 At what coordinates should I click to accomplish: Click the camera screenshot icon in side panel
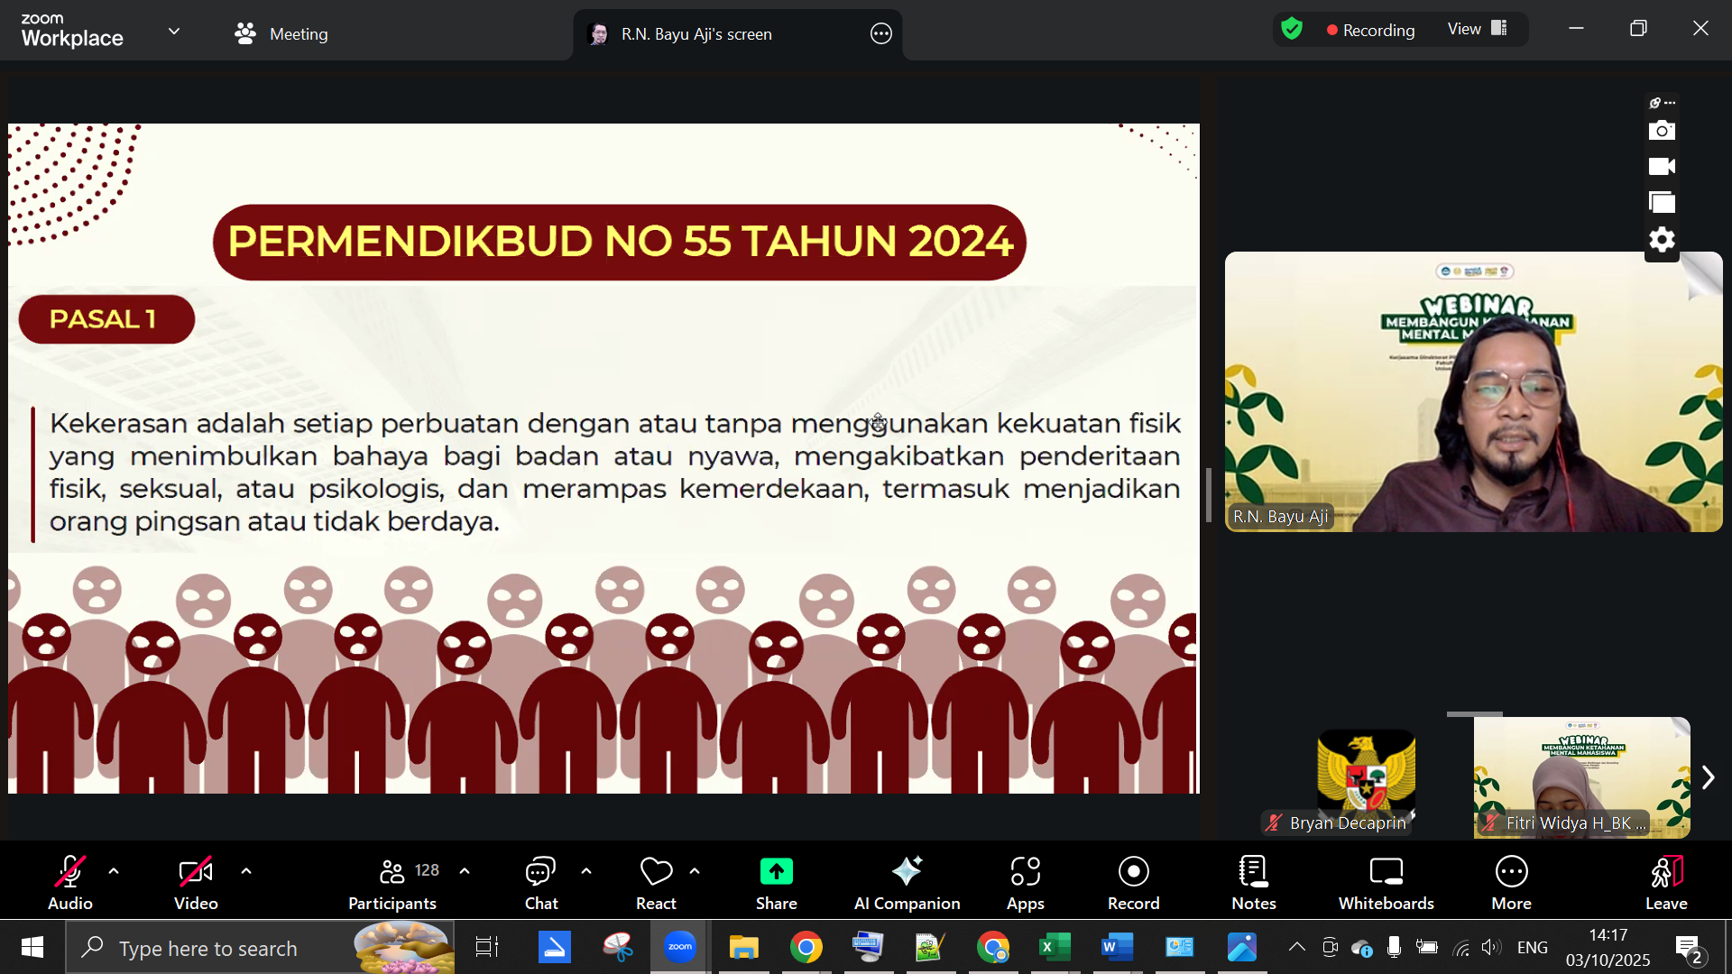1662,131
